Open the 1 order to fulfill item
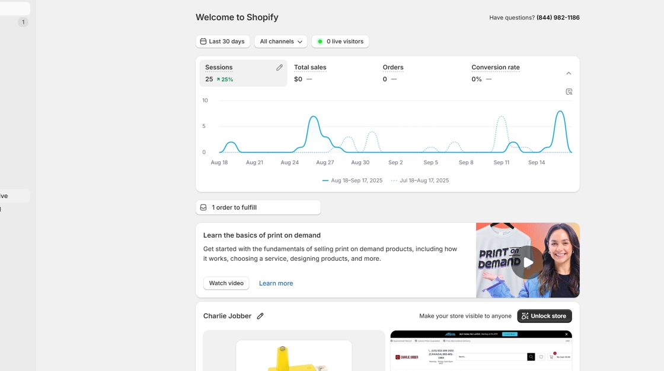Screen dimensions: 664x371 258,207
